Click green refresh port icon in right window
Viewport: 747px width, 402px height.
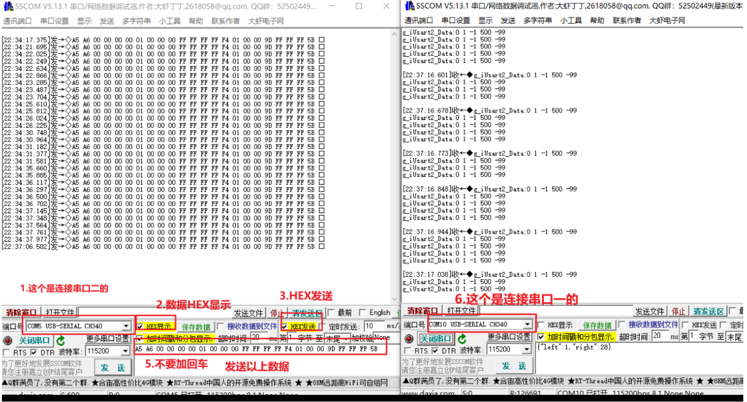click(462, 339)
